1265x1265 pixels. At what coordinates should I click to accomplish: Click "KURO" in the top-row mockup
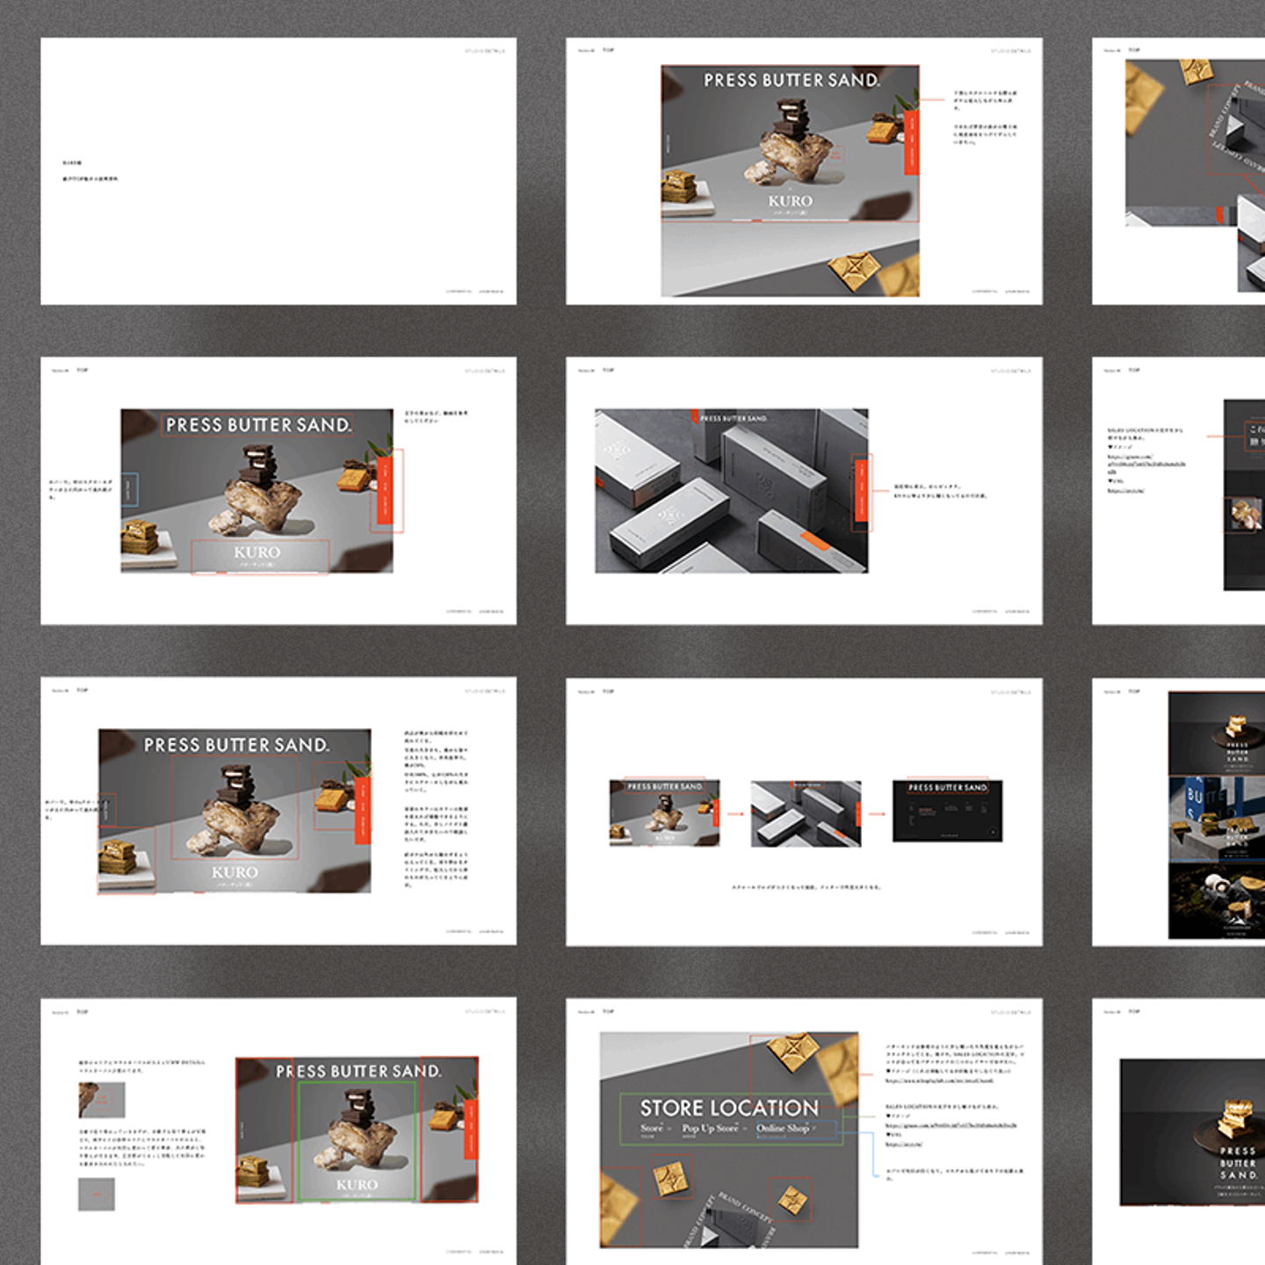click(x=791, y=201)
